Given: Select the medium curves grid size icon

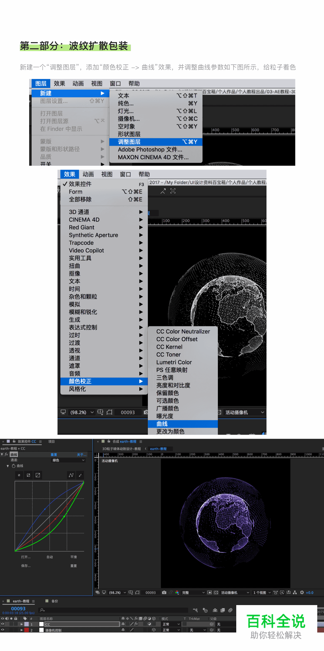Looking at the screenshot, I should pos(28,475).
